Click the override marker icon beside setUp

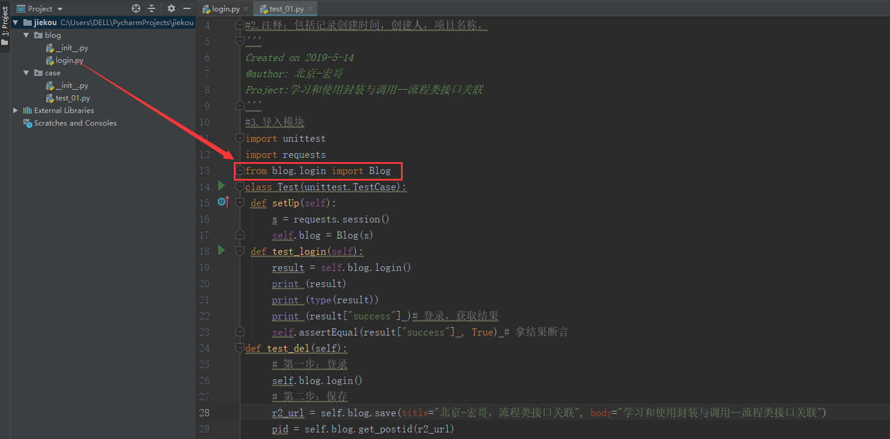223,202
